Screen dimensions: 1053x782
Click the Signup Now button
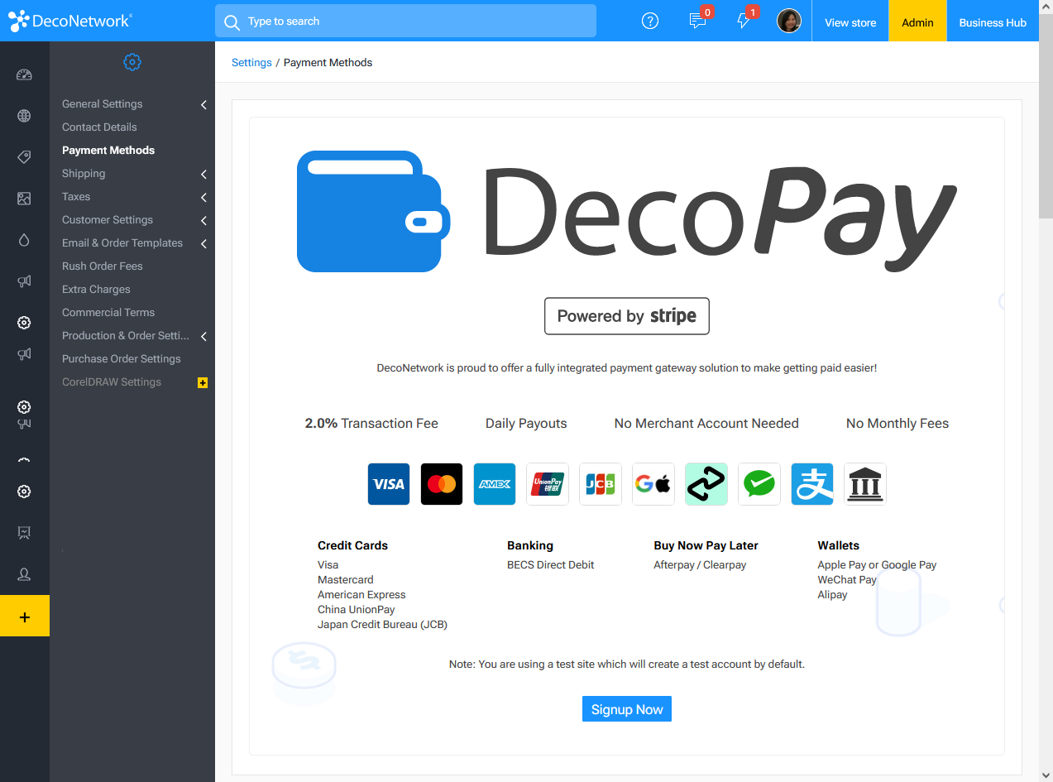[627, 709]
